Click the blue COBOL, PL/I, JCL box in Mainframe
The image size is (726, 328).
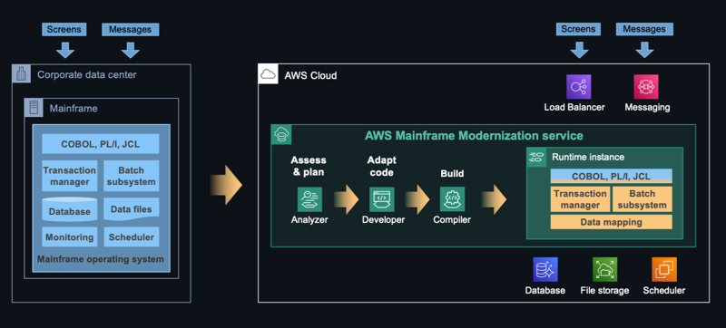(101, 144)
